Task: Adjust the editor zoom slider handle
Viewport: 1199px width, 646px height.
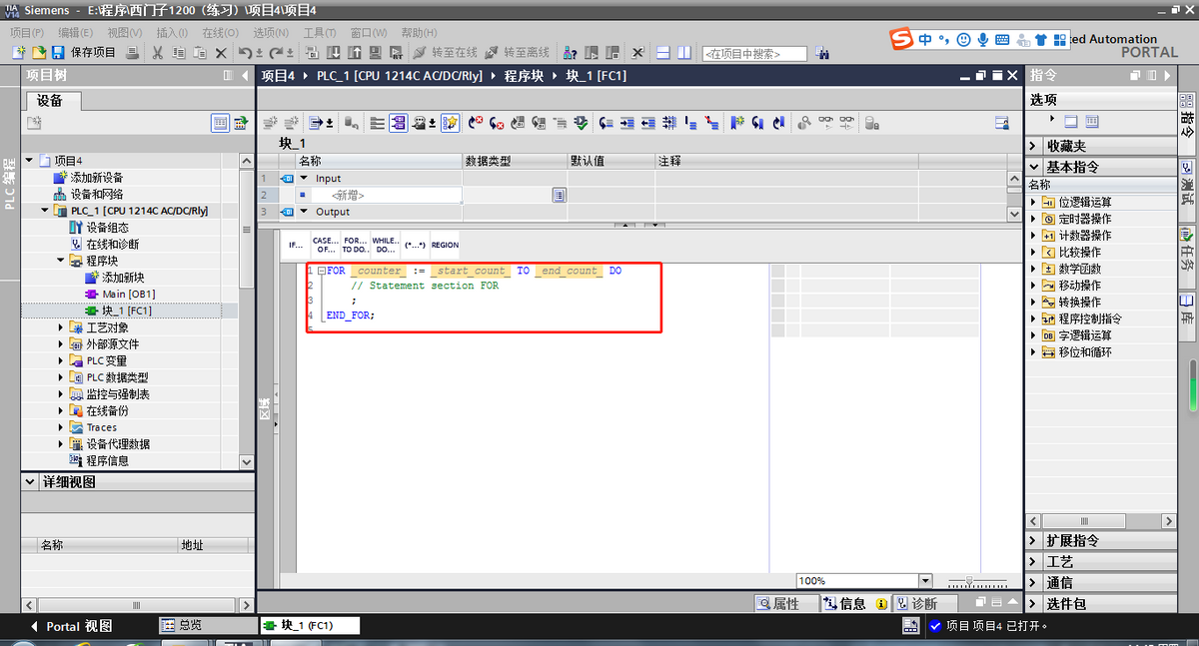Action: [968, 581]
